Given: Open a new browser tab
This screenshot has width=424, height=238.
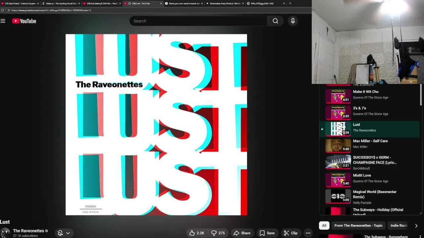Looking at the screenshot, I should [290, 3].
